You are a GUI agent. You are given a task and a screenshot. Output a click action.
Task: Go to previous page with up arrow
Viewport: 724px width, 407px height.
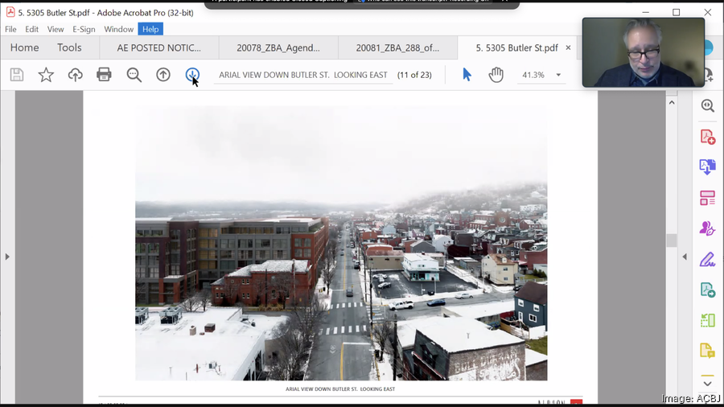pyautogui.click(x=163, y=75)
